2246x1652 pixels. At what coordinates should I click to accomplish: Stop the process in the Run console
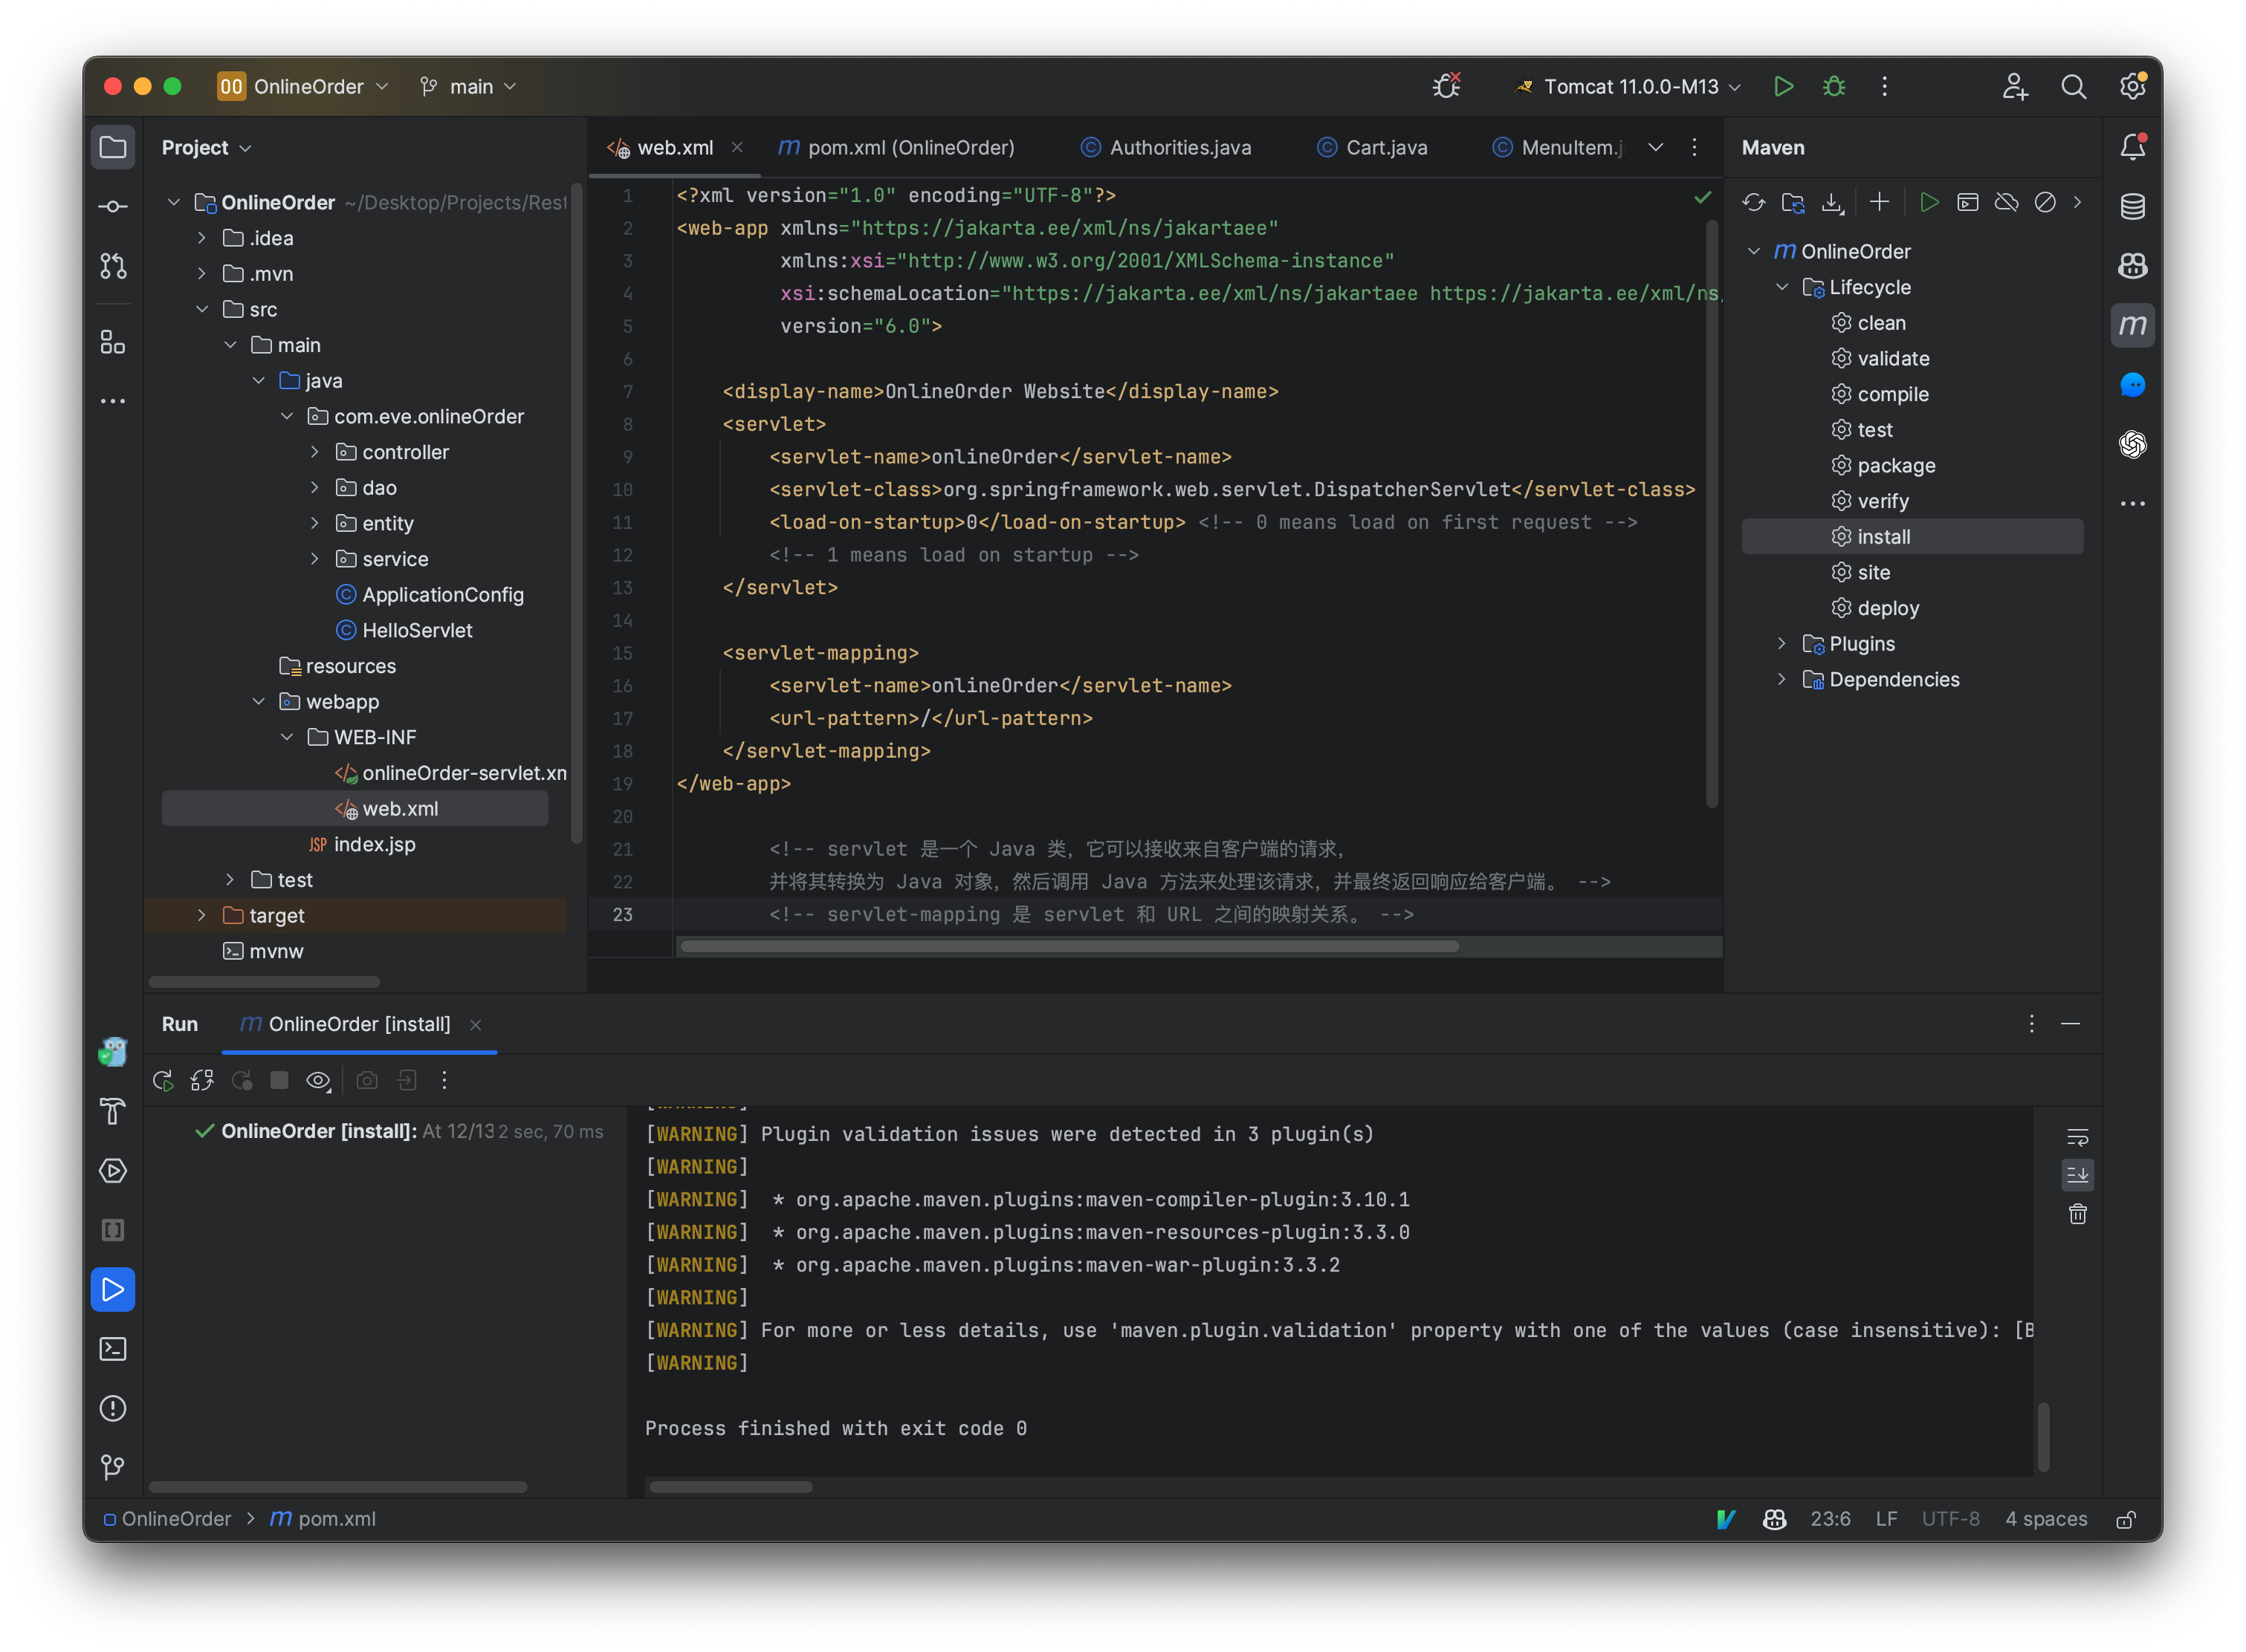pos(279,1080)
